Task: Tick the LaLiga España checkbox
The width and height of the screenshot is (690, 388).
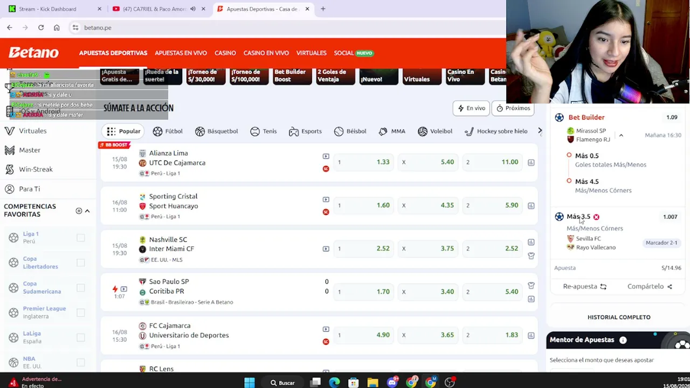Action: pos(80,337)
